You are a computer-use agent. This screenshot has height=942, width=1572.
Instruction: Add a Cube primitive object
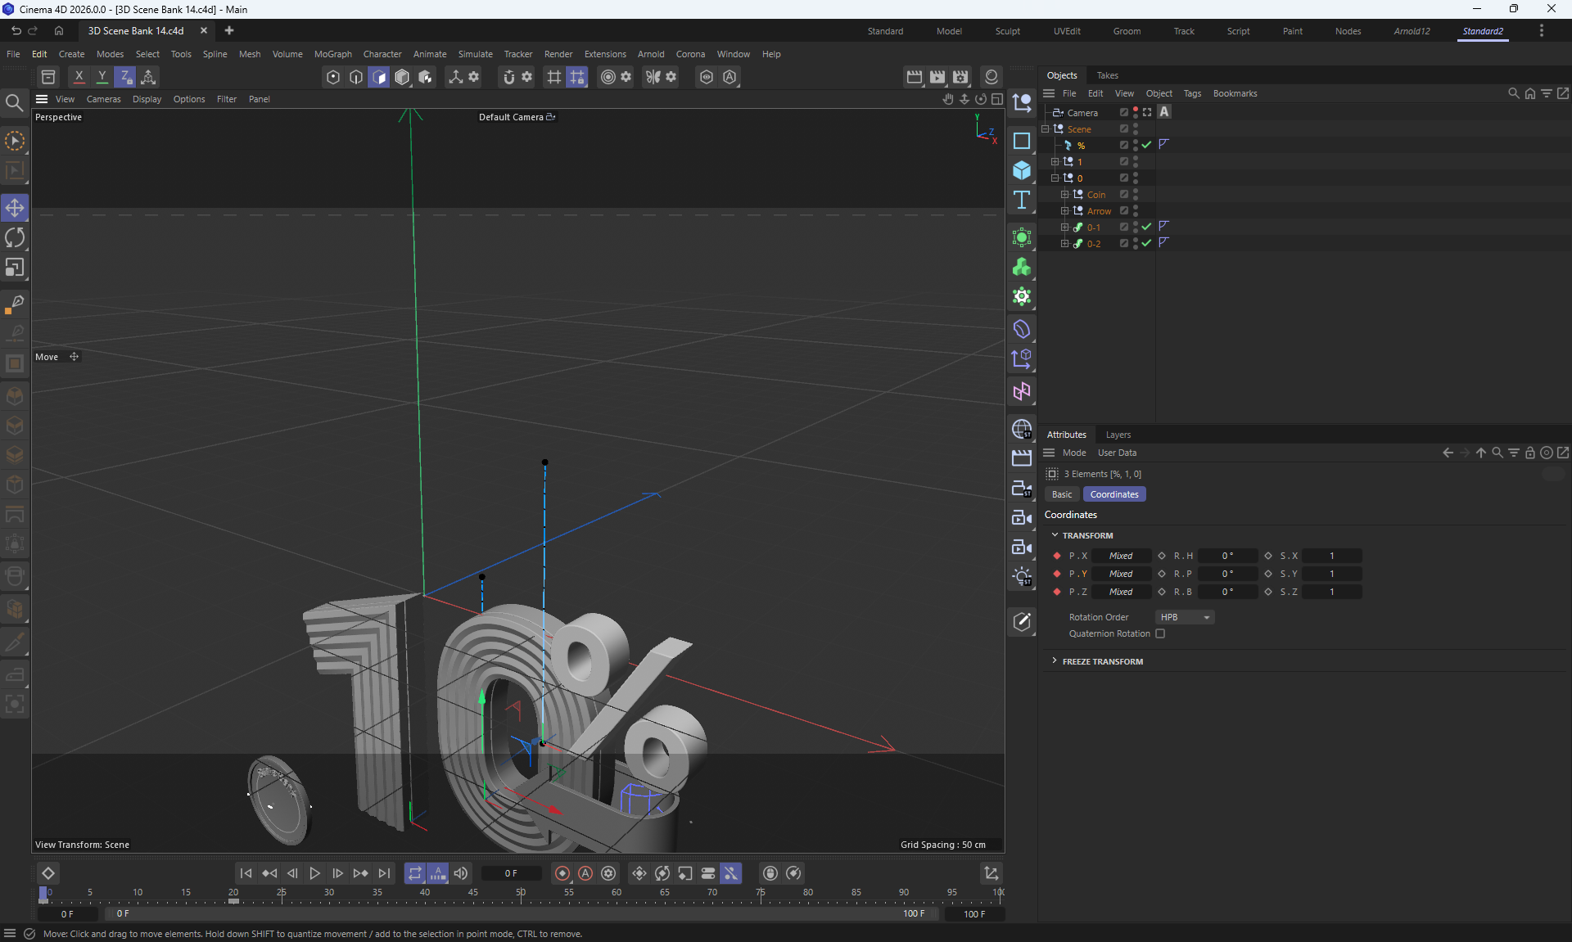pos(1021,170)
